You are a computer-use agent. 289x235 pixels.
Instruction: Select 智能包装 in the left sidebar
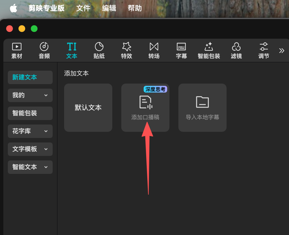tap(30, 113)
